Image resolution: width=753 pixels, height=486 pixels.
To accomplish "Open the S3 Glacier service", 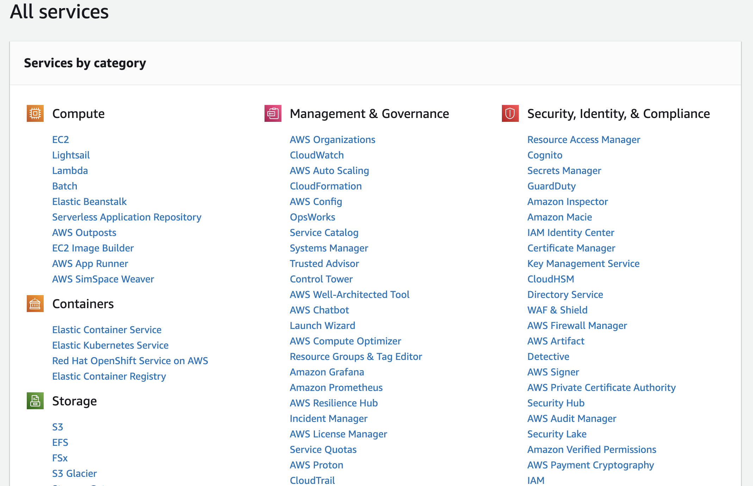I will (74, 473).
